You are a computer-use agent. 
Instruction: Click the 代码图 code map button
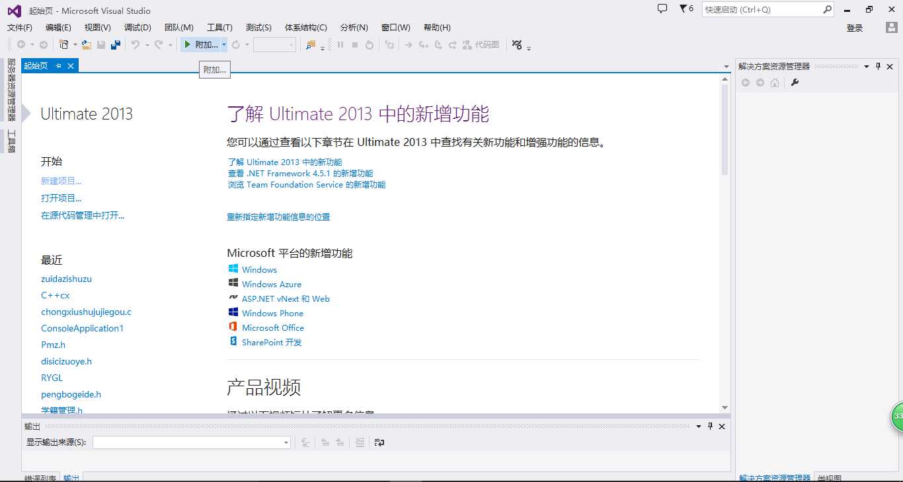click(481, 44)
